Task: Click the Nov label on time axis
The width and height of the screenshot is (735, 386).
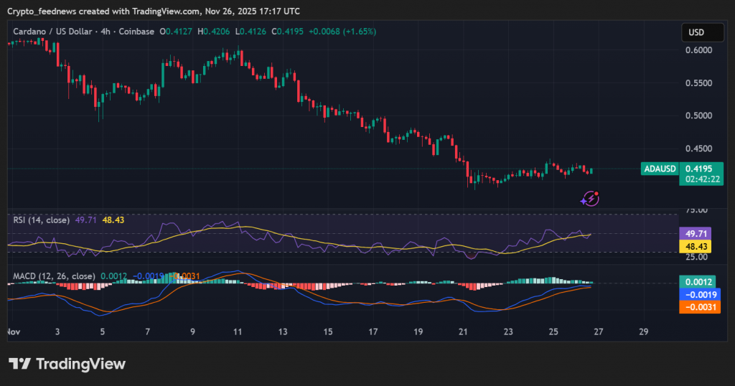Action: (12, 332)
